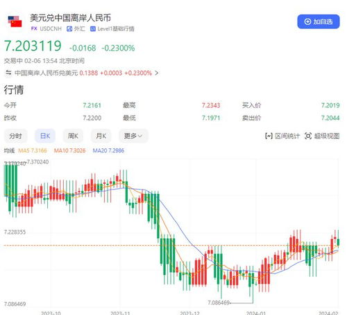Click the swap arrows icon before 中国离岸人民币兑美元
This screenshot has height=315, width=347.
pos(8,73)
